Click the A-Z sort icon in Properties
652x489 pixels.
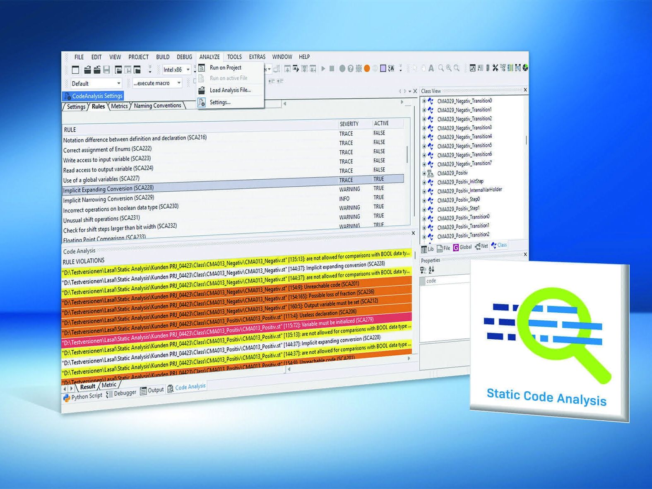431,270
